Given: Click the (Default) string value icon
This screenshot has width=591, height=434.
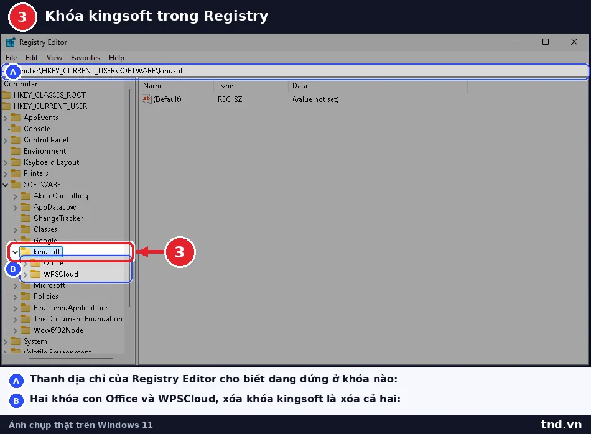Looking at the screenshot, I should click(x=147, y=99).
